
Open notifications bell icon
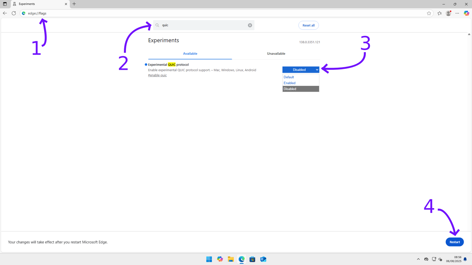465,259
